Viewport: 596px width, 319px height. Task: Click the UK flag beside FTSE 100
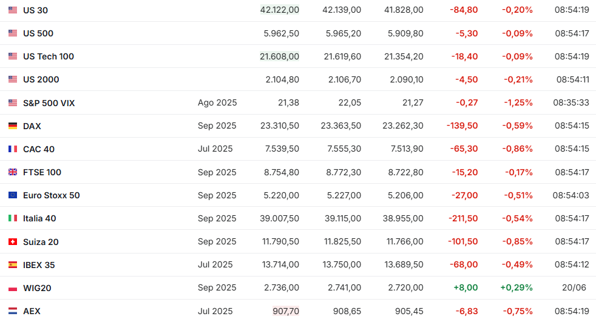tap(13, 172)
